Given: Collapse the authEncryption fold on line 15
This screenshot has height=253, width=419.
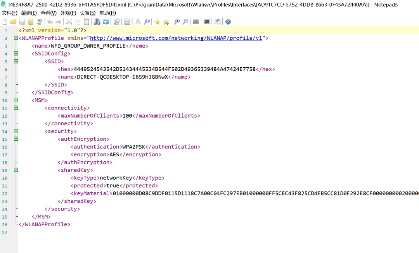Looking at the screenshot, I should tap(16, 139).
